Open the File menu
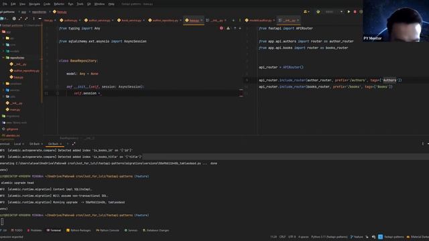 (x=5, y=4)
